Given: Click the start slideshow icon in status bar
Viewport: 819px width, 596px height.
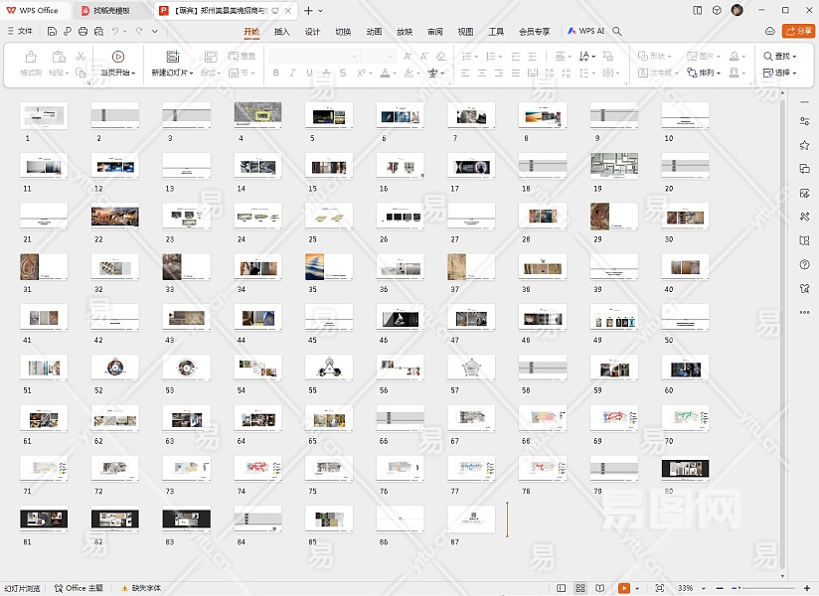Looking at the screenshot, I should point(624,588).
